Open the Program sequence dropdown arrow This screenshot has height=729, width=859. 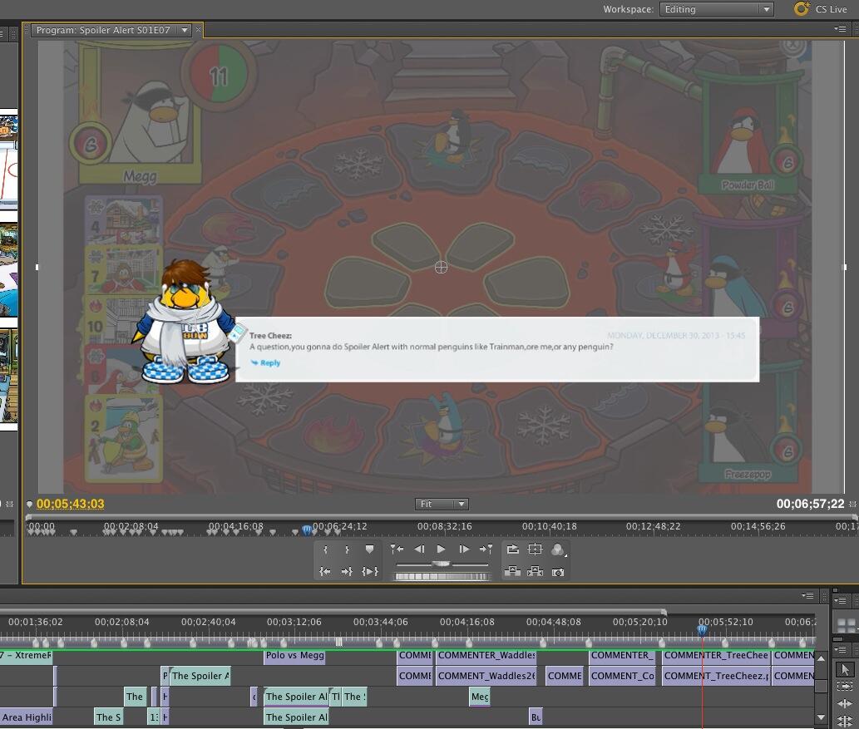(x=185, y=30)
